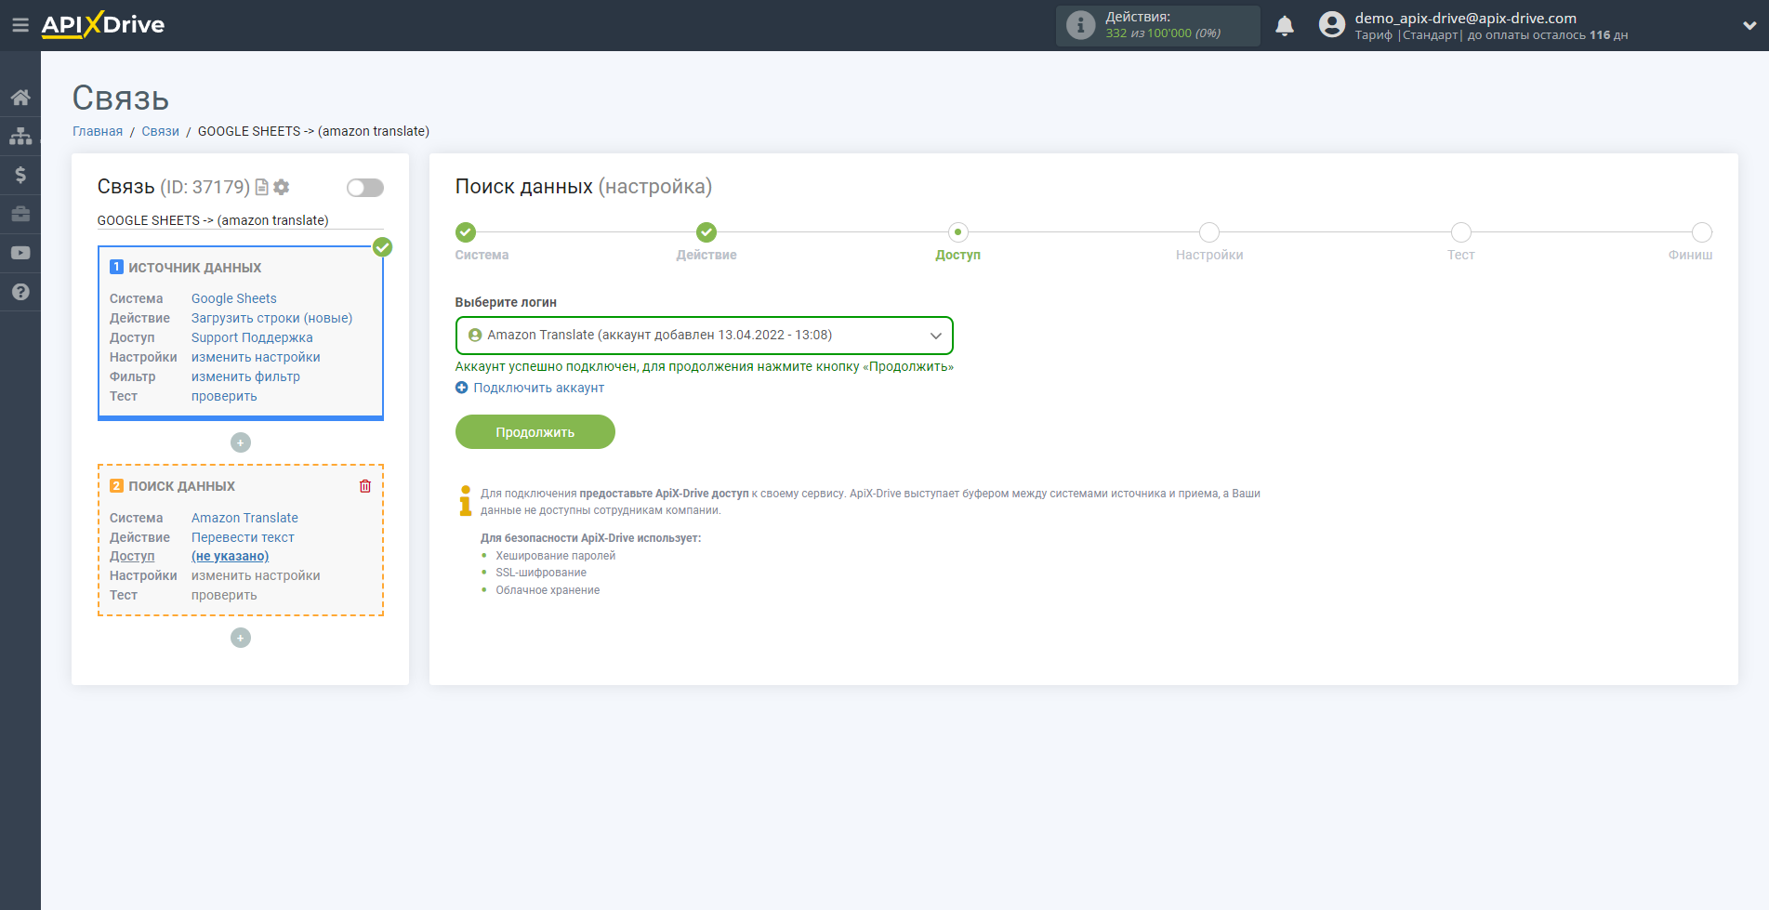Open the Главная breadcrumb link
Viewport: 1769px width, 910px height.
(98, 131)
